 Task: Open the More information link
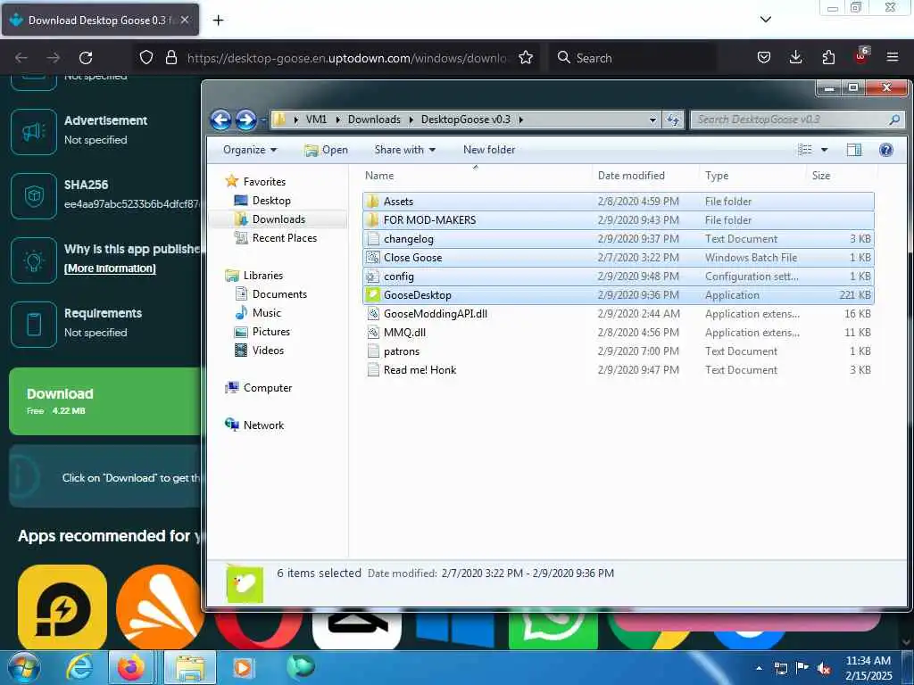[x=110, y=268]
